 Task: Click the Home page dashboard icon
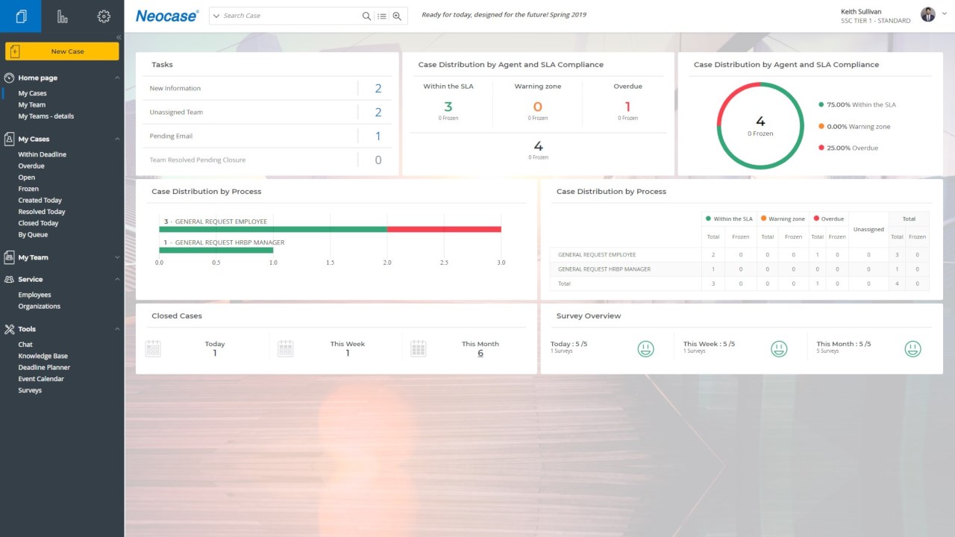(10, 78)
